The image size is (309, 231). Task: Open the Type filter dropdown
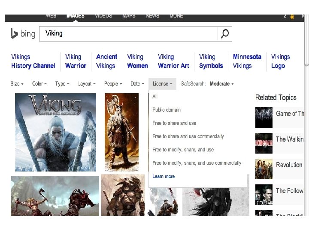(x=62, y=84)
